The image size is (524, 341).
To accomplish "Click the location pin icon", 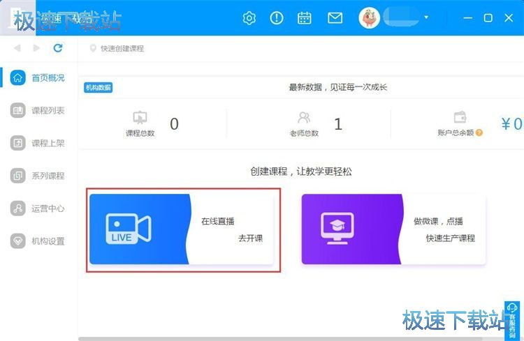I will (x=93, y=48).
